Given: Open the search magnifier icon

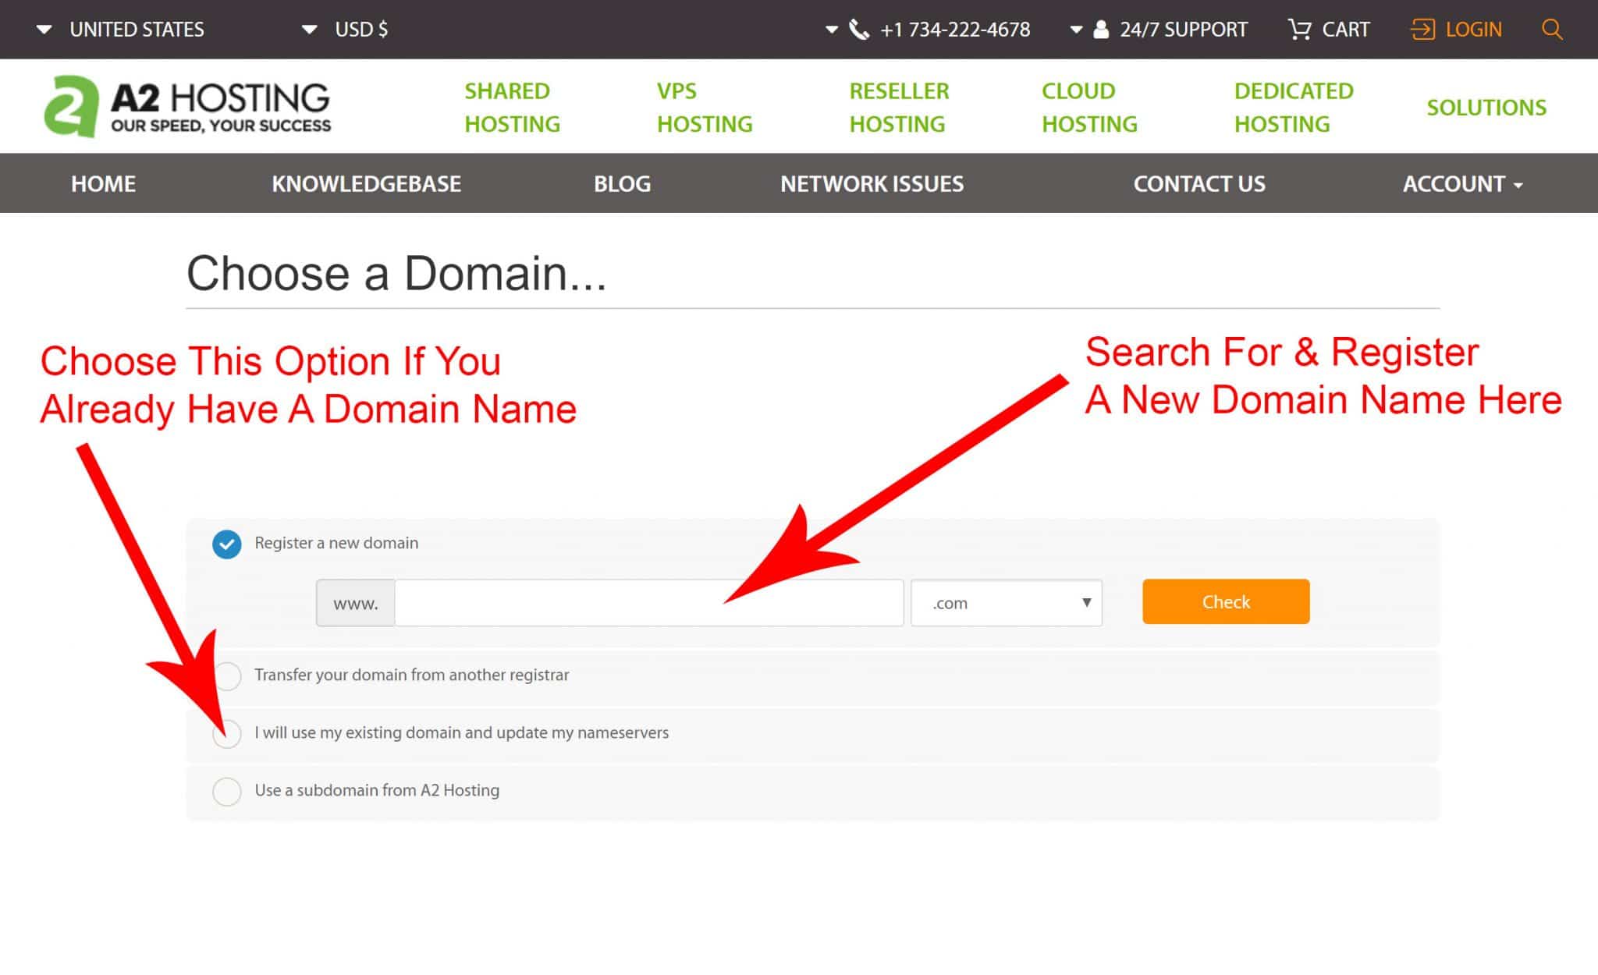Looking at the screenshot, I should tap(1552, 30).
